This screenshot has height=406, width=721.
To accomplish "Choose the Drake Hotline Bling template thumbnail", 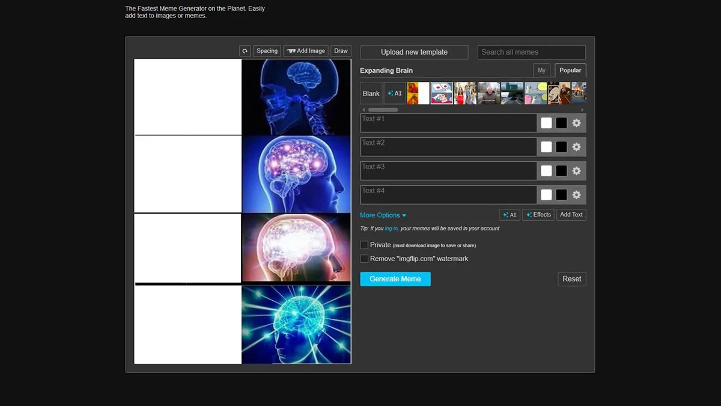I will tap(418, 93).
